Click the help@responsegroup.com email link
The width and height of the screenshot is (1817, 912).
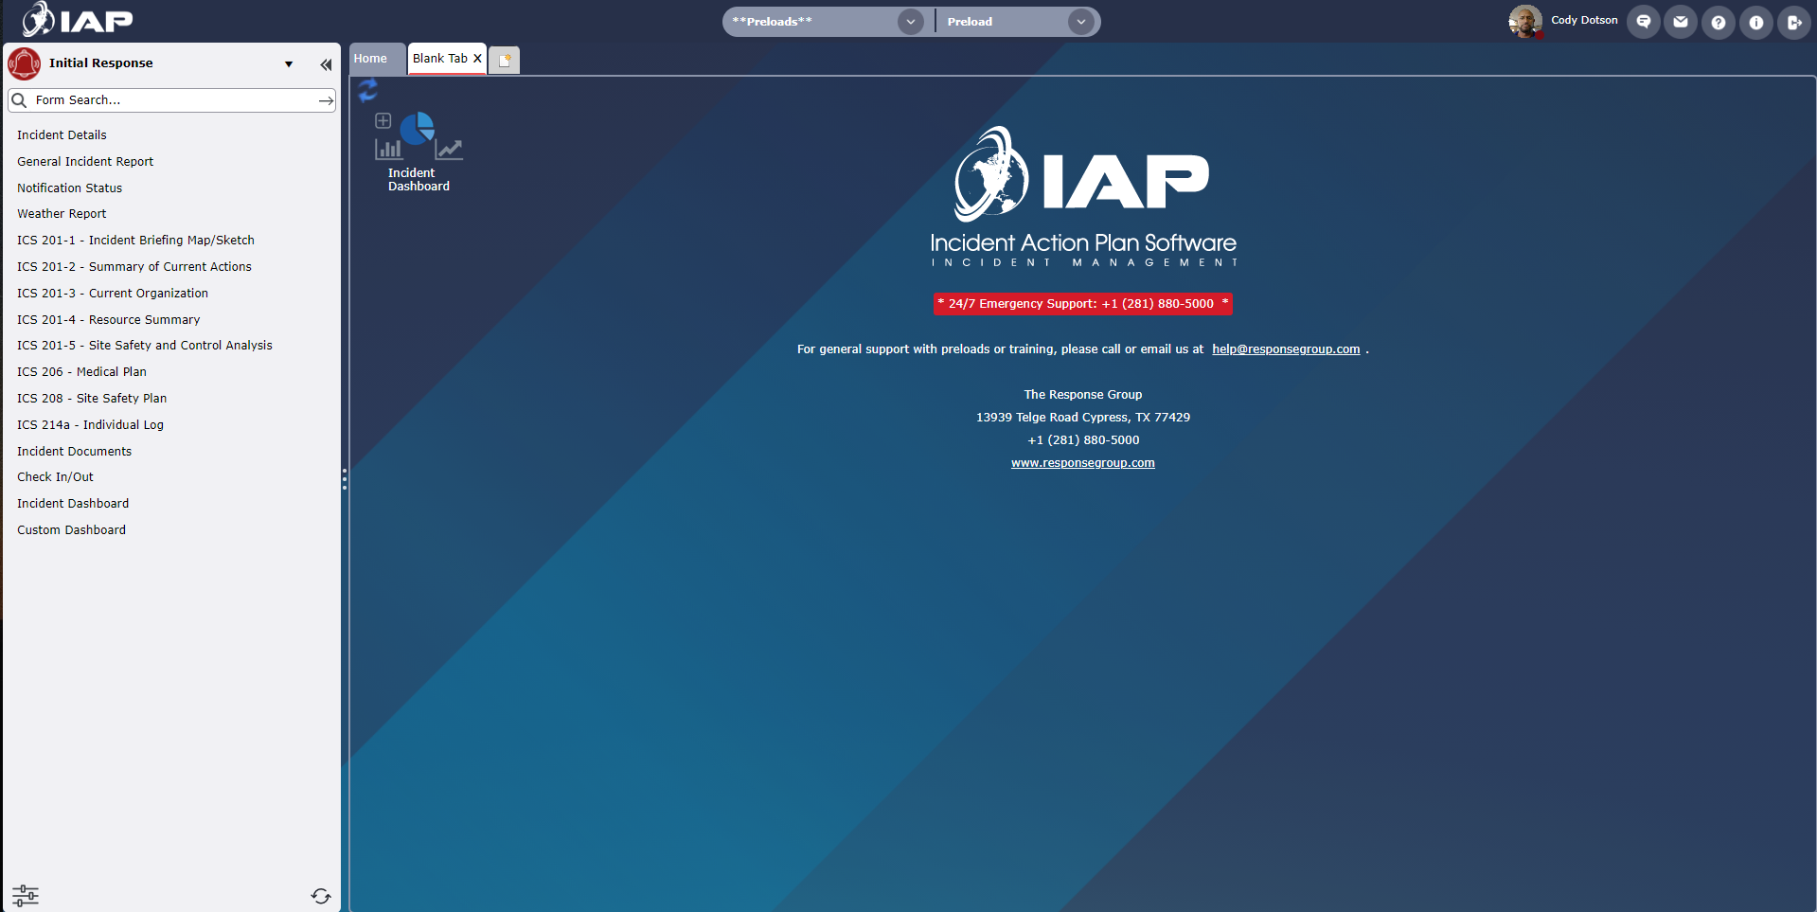pos(1285,349)
